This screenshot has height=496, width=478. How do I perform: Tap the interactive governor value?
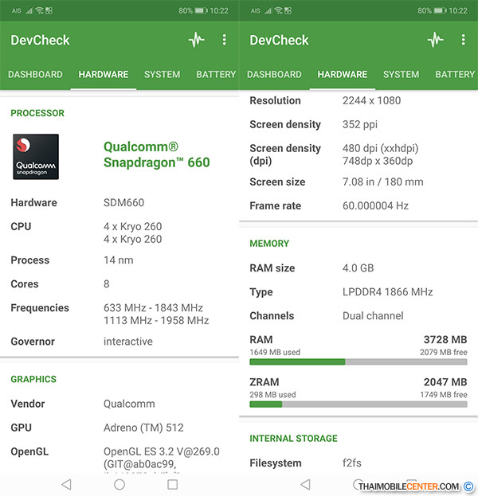128,342
